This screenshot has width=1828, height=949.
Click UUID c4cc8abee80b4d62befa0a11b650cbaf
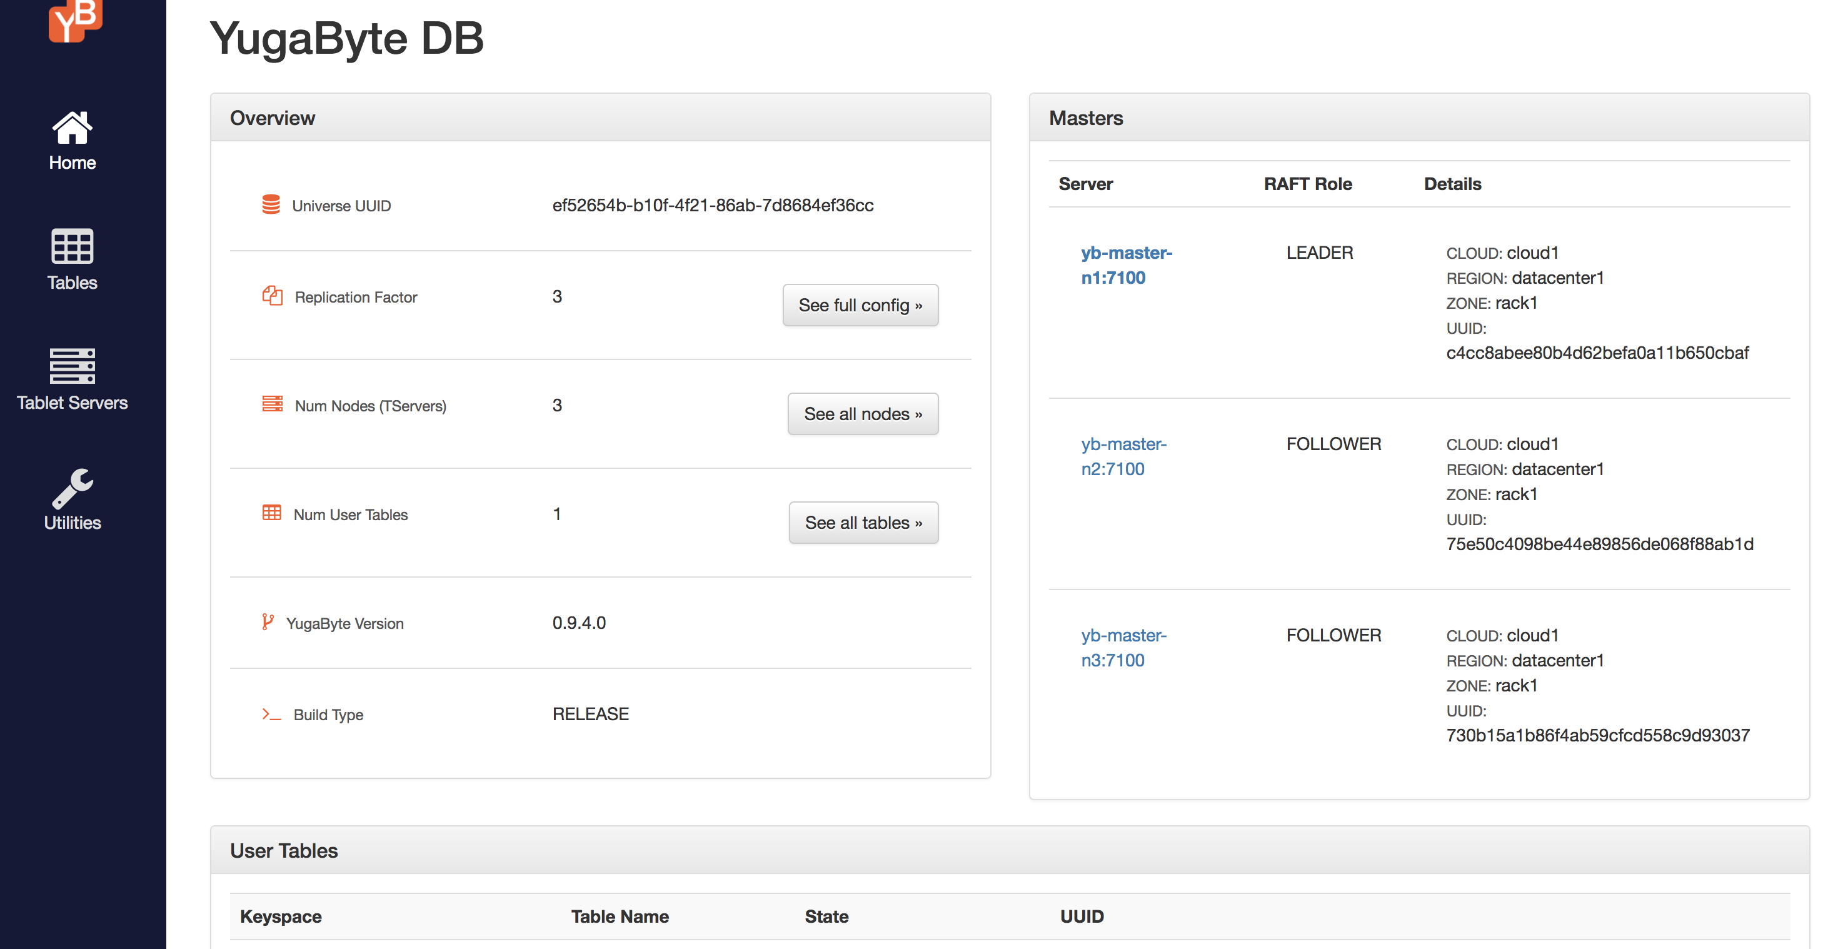coord(1597,353)
